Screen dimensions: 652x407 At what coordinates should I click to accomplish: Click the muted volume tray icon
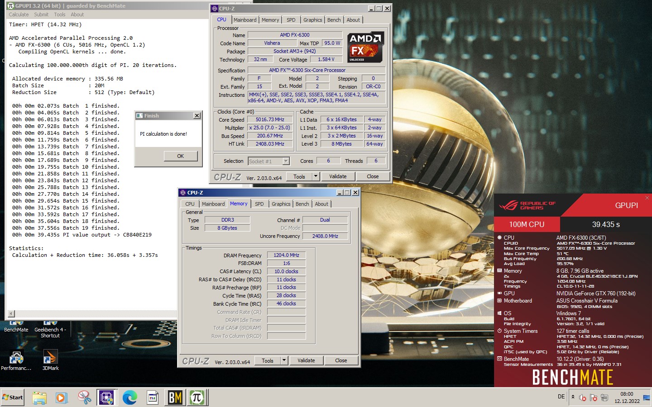click(583, 398)
